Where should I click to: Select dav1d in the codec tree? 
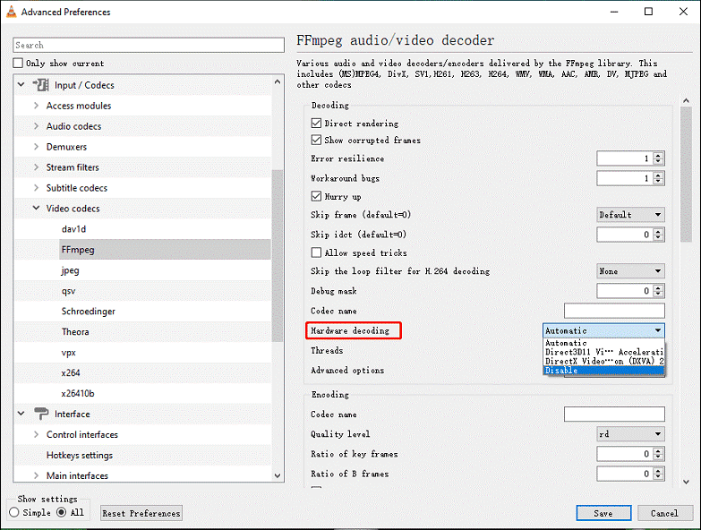coord(73,229)
